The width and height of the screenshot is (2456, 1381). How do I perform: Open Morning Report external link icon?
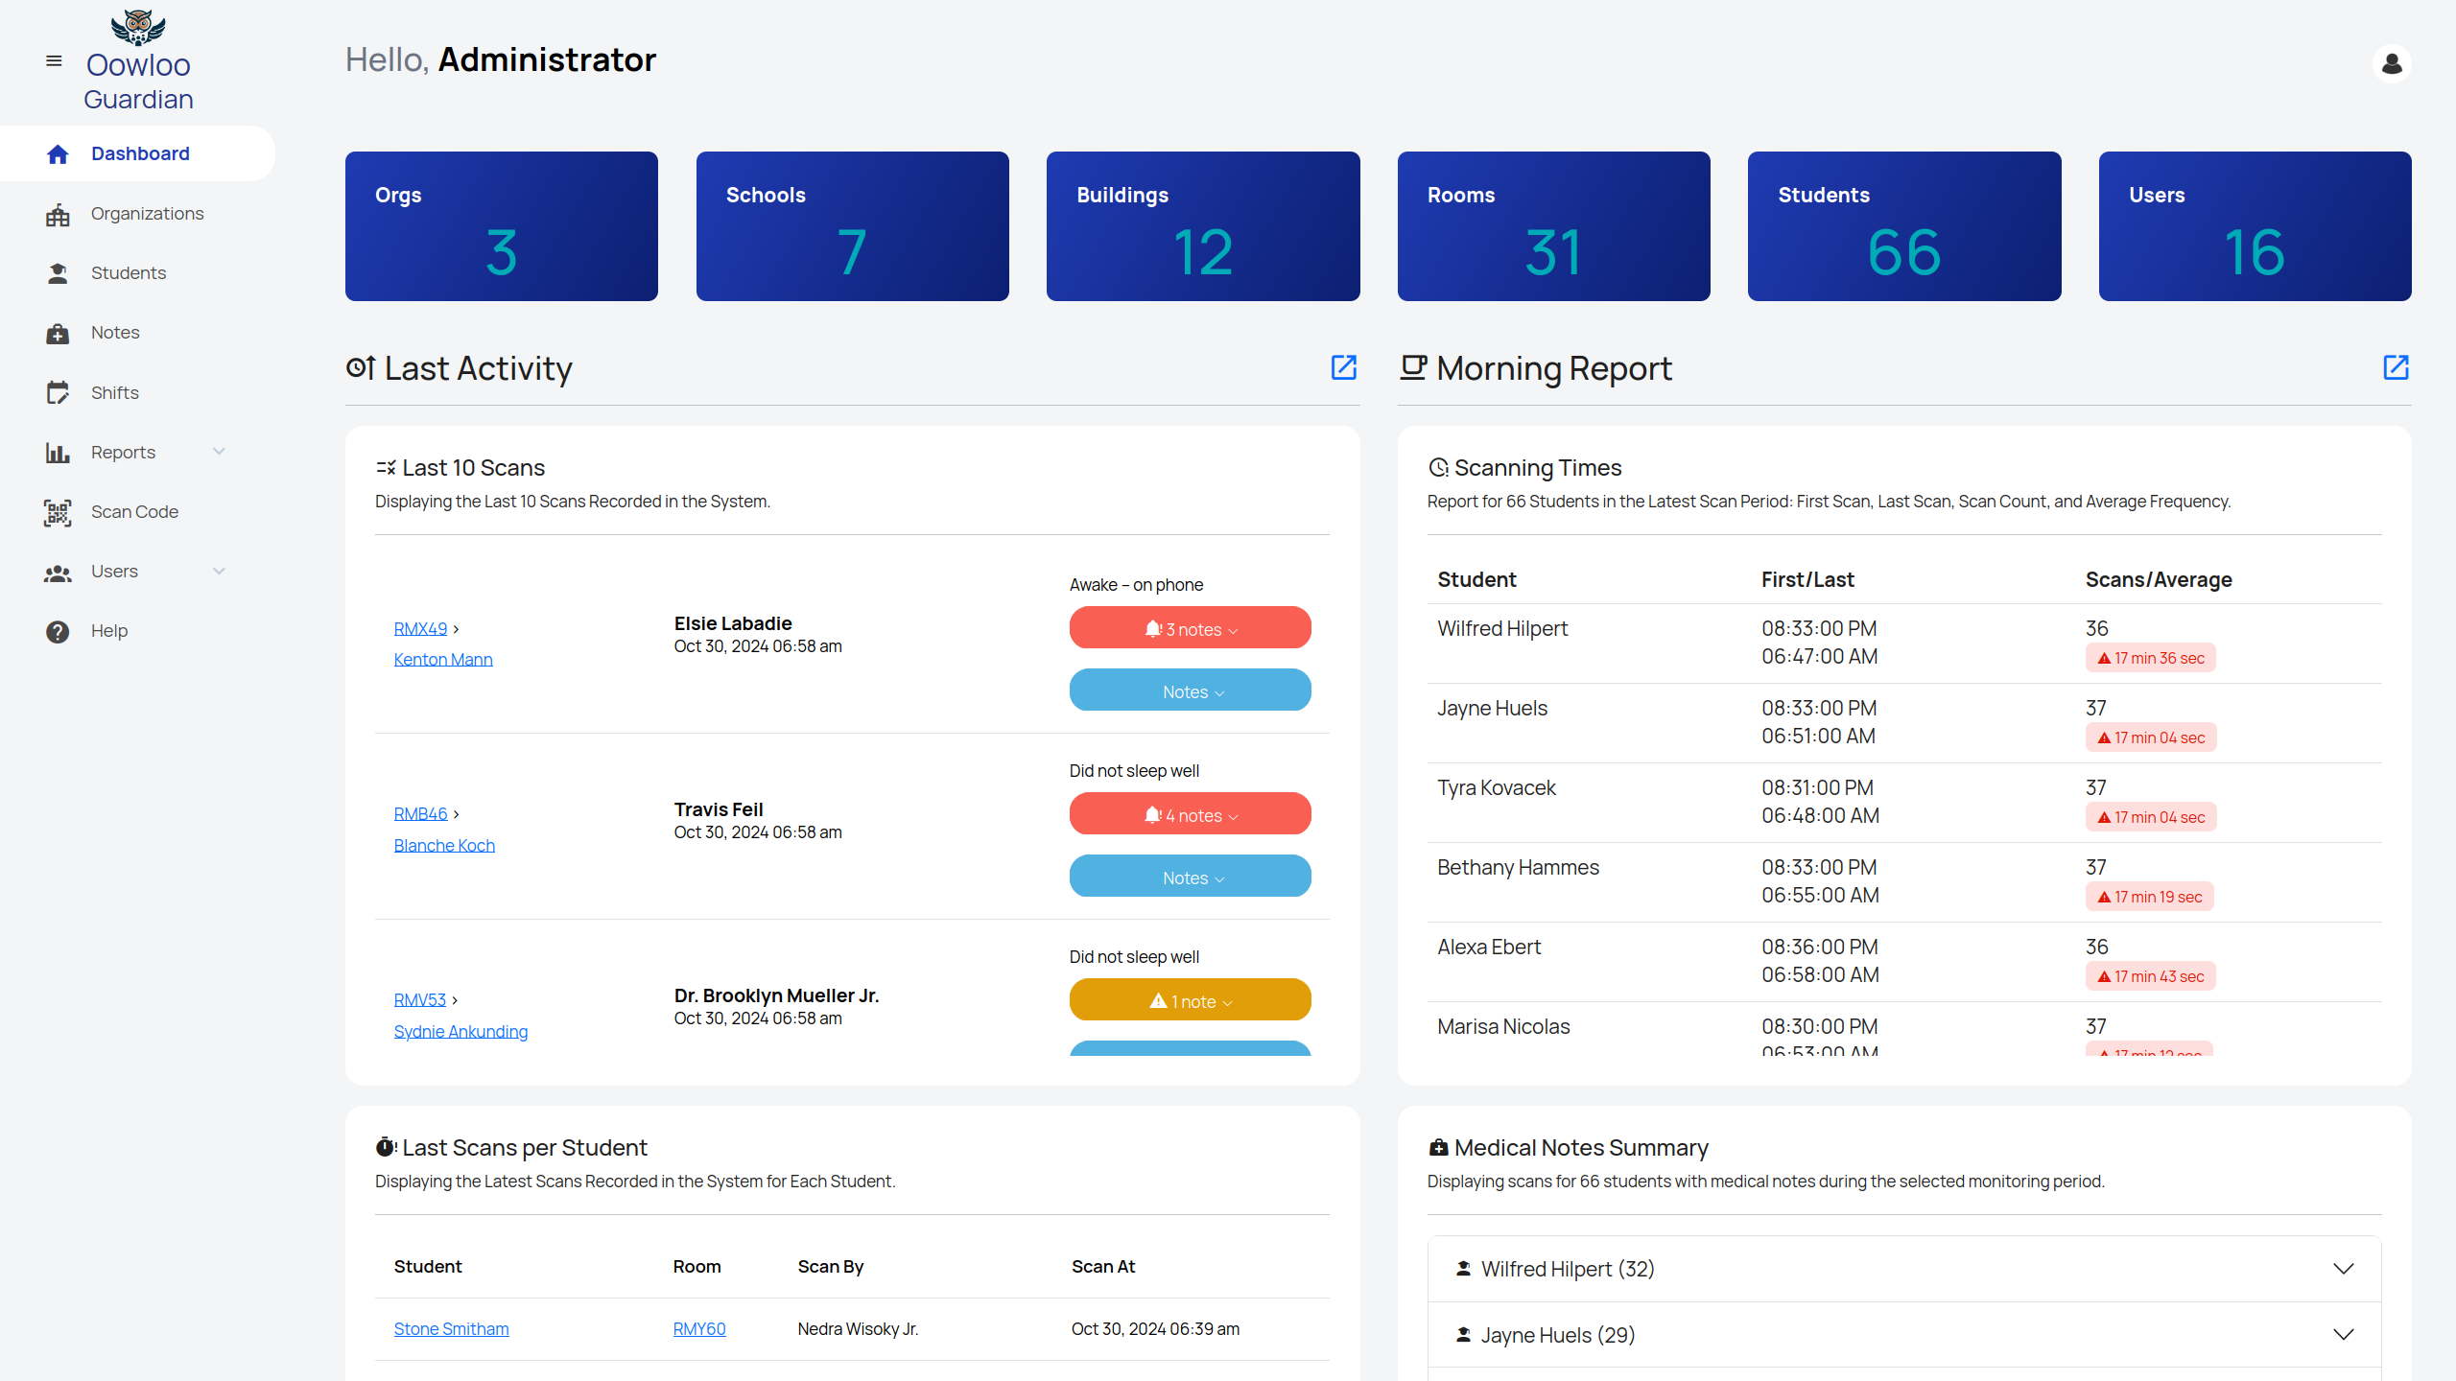[x=2396, y=367]
